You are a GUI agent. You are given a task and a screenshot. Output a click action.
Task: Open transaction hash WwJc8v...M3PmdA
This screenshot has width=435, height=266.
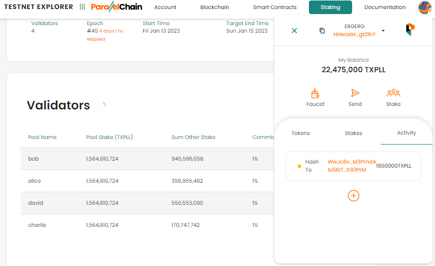[x=352, y=162]
